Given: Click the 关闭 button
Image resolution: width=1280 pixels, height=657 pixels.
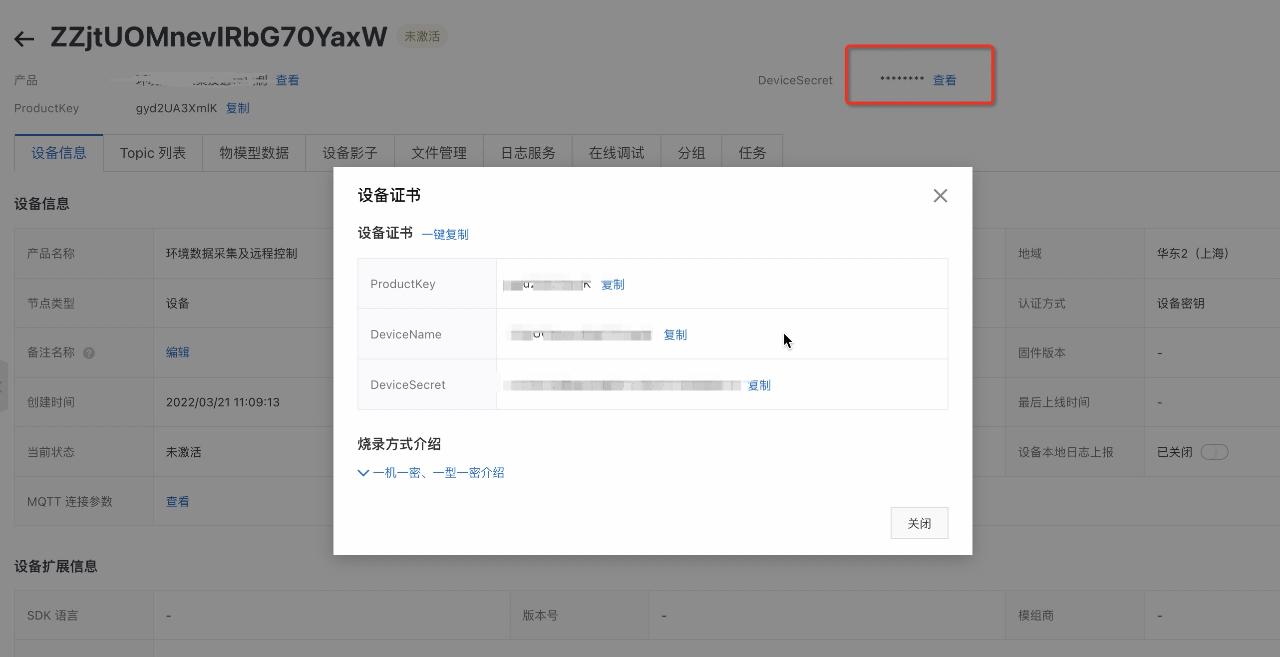Looking at the screenshot, I should pyautogui.click(x=919, y=523).
